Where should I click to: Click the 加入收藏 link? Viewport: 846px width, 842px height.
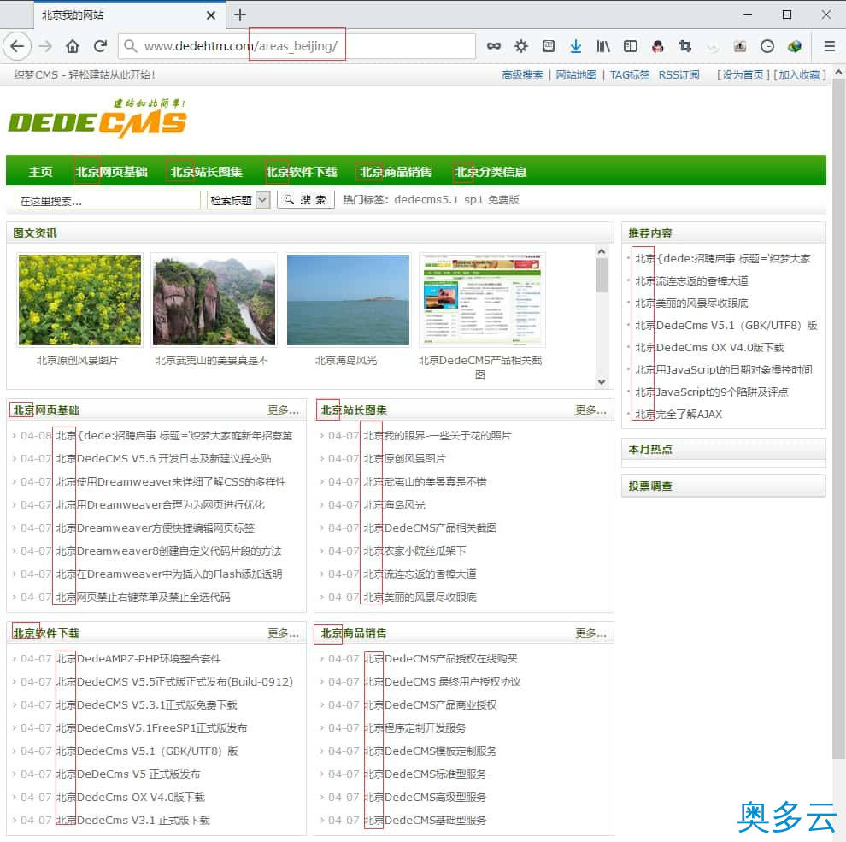(799, 75)
